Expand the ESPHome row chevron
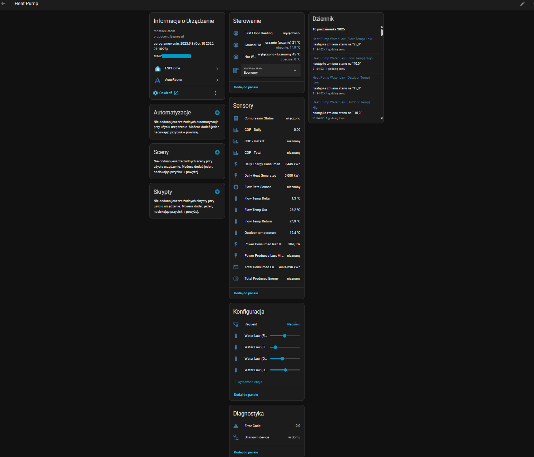 click(217, 69)
